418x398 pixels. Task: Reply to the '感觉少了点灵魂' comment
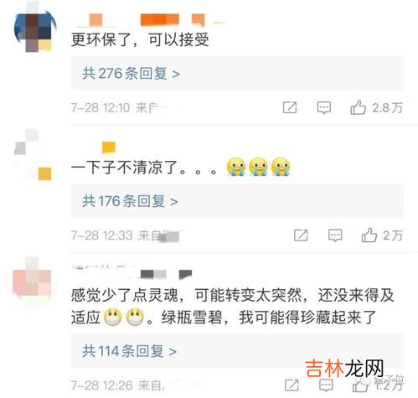(x=326, y=385)
